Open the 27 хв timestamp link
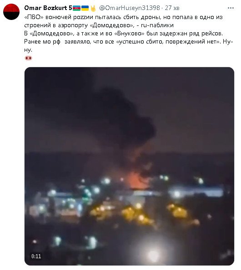 (172, 8)
